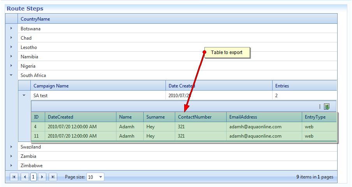Expand the Swaziland row
The height and width of the screenshot is (187, 352).
pos(11,147)
